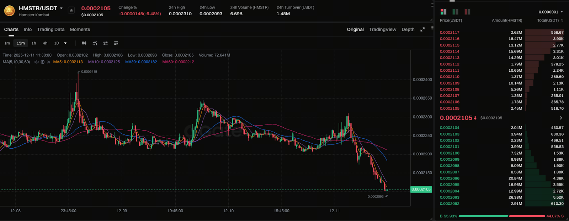Select bid price 0.0002100

pos(450,153)
